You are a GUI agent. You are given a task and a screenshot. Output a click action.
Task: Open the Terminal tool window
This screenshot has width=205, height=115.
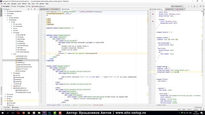(15, 107)
